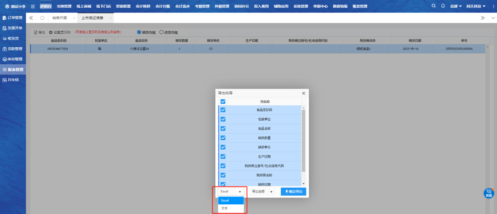Click the 导出 export icon in toolbar
497x214 pixels.
tap(36, 32)
